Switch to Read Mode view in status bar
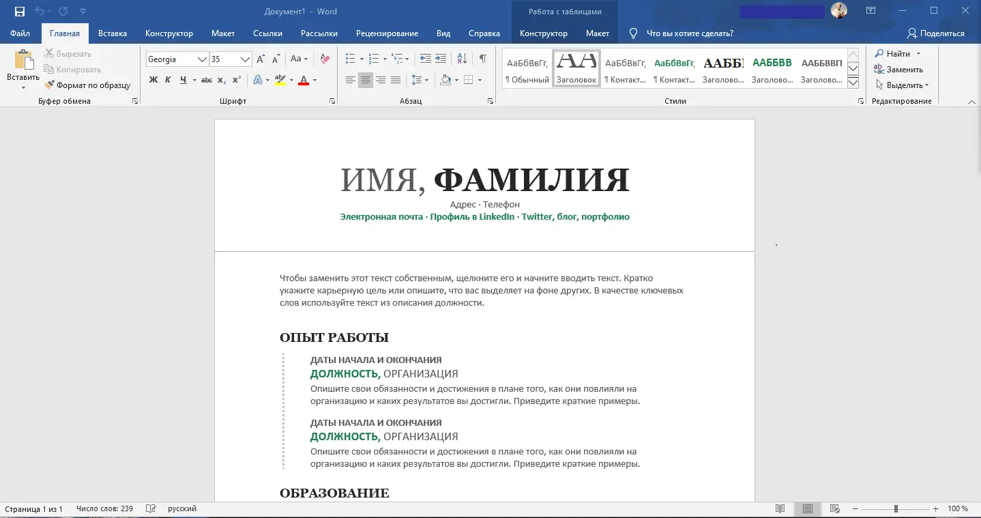Screen dimensions: 981x518 (780, 508)
